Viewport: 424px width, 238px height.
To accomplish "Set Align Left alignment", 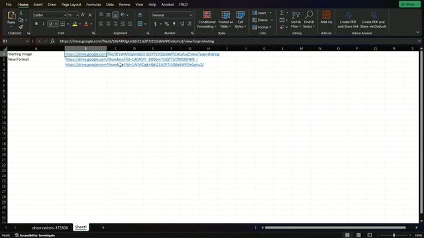I will [x=101, y=24].
